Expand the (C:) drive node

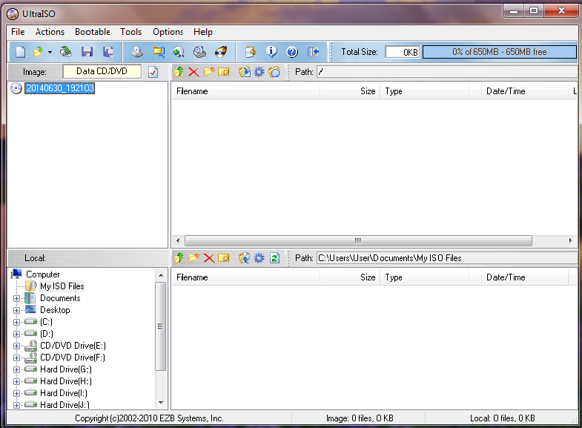[17, 322]
